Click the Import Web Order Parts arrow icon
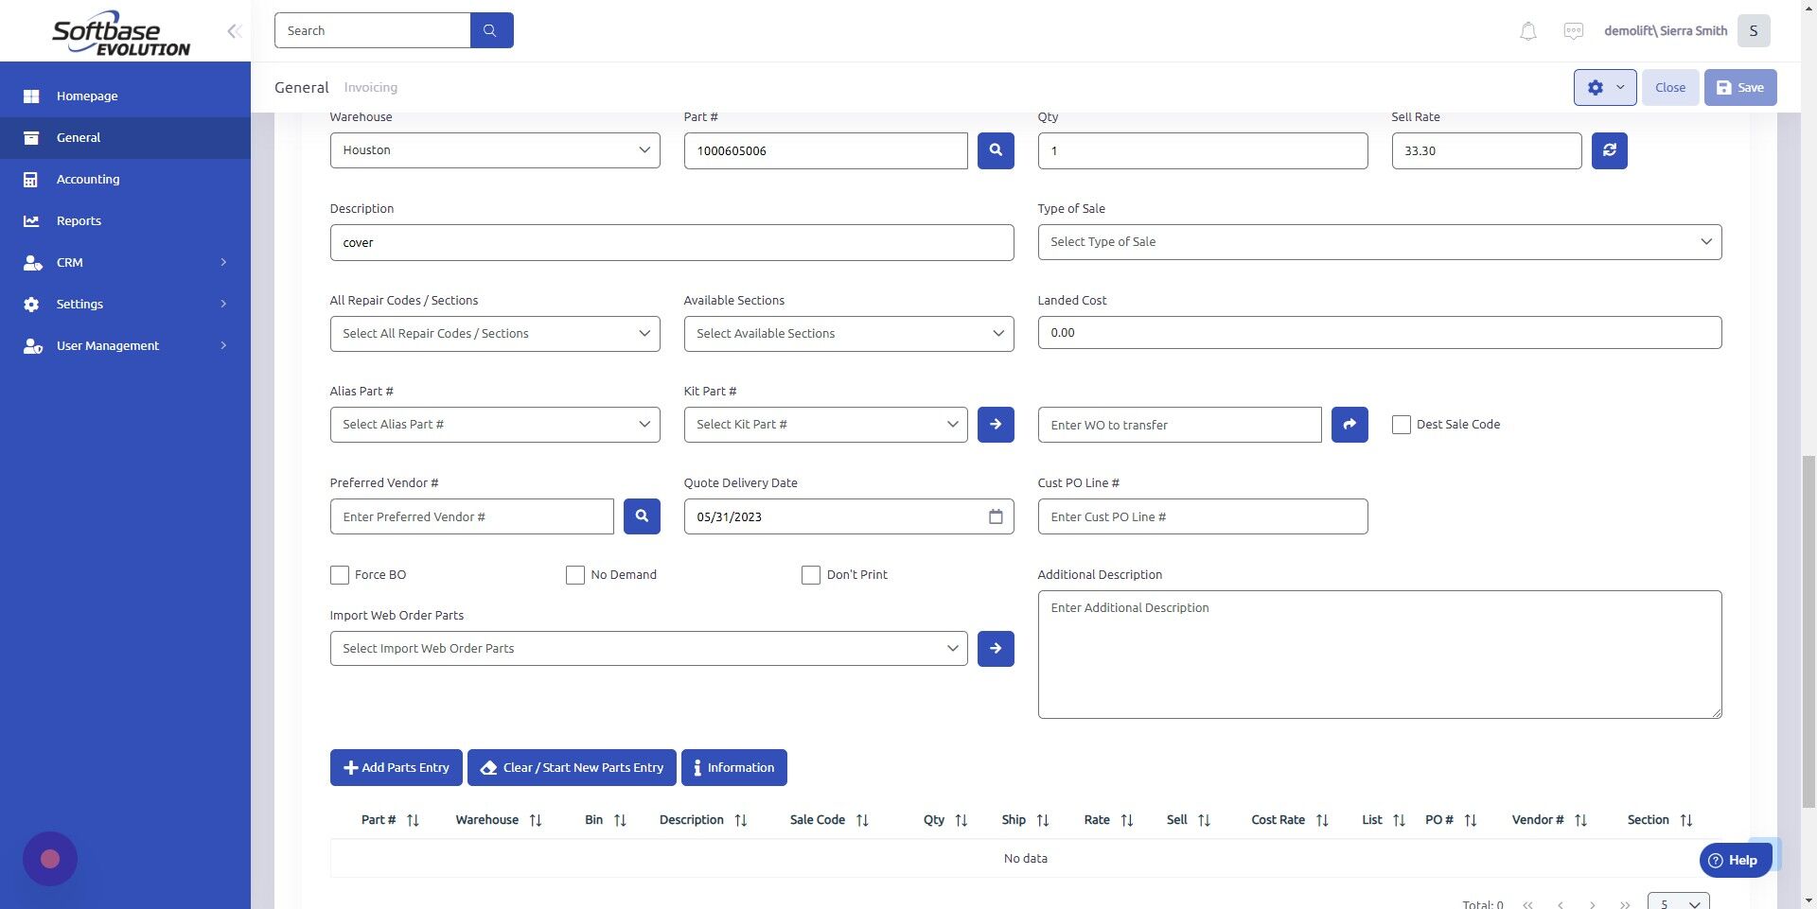This screenshot has height=909, width=1817. tap(995, 648)
